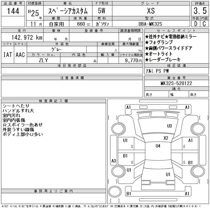The width and height of the screenshot is (210, 210).
Task: Click the ハンドルすれ大 inspector note
Action: [x=18, y=111]
